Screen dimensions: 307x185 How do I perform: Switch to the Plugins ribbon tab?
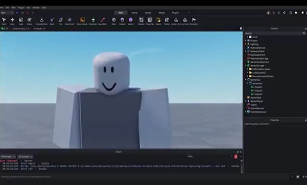point(176,13)
